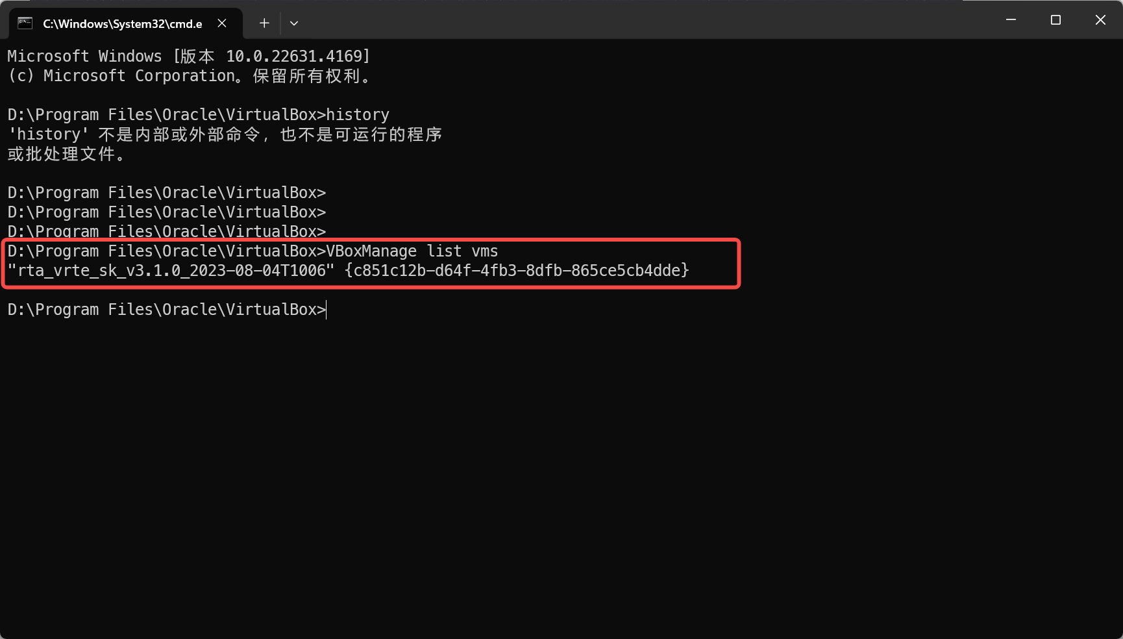The image size is (1123, 639).
Task: Click the typed 'history' command
Action: [357, 115]
